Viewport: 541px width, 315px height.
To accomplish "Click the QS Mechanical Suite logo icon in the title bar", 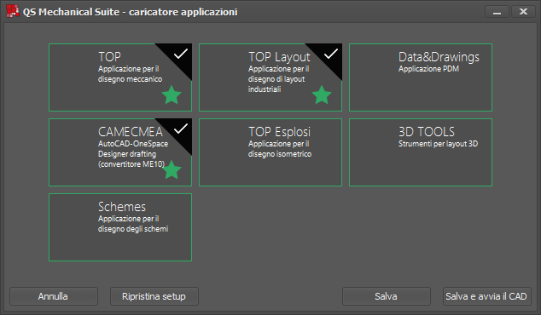I will point(13,11).
